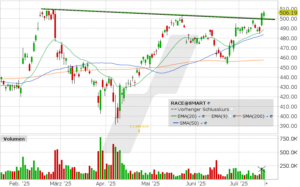
Task: Click the Vorheriger Schlusskurs legend text
Action: (x=203, y=109)
